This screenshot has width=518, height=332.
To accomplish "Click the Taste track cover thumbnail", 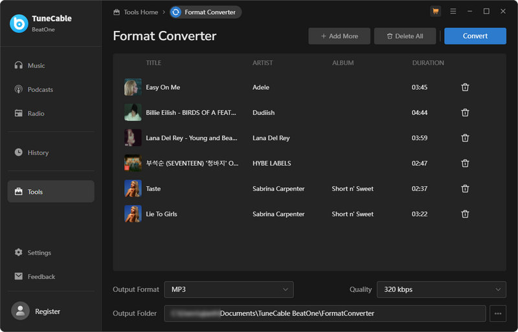I will 133,188.
